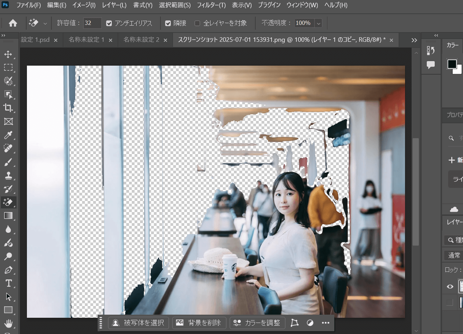Select the Eyedropper tool
The width and height of the screenshot is (463, 334).
8,135
